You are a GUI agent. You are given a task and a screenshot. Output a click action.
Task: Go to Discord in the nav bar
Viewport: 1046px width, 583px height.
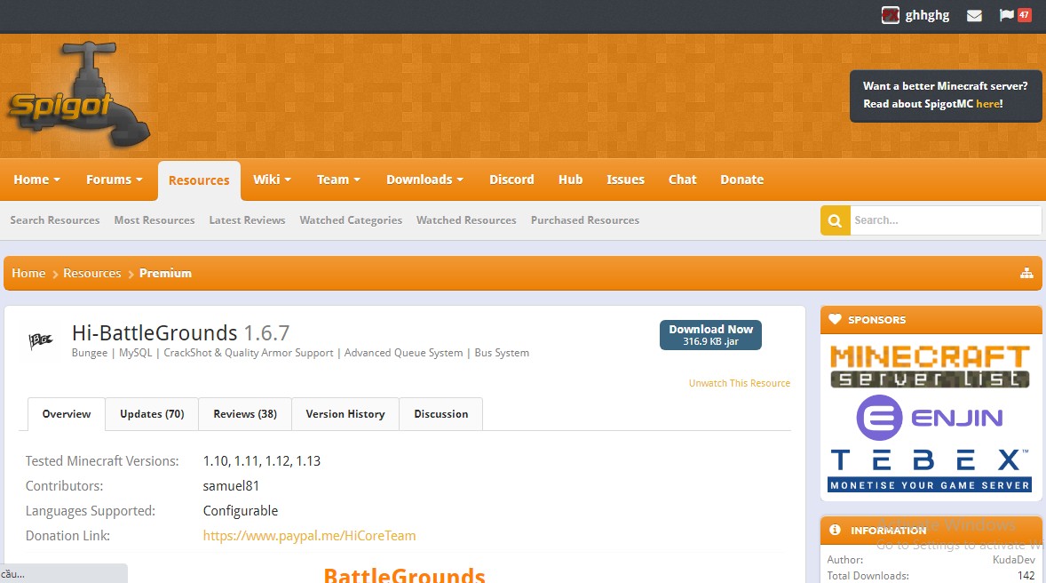point(511,180)
